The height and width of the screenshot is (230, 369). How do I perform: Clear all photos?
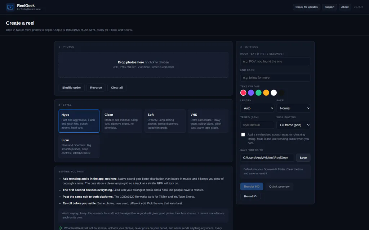pos(117,88)
